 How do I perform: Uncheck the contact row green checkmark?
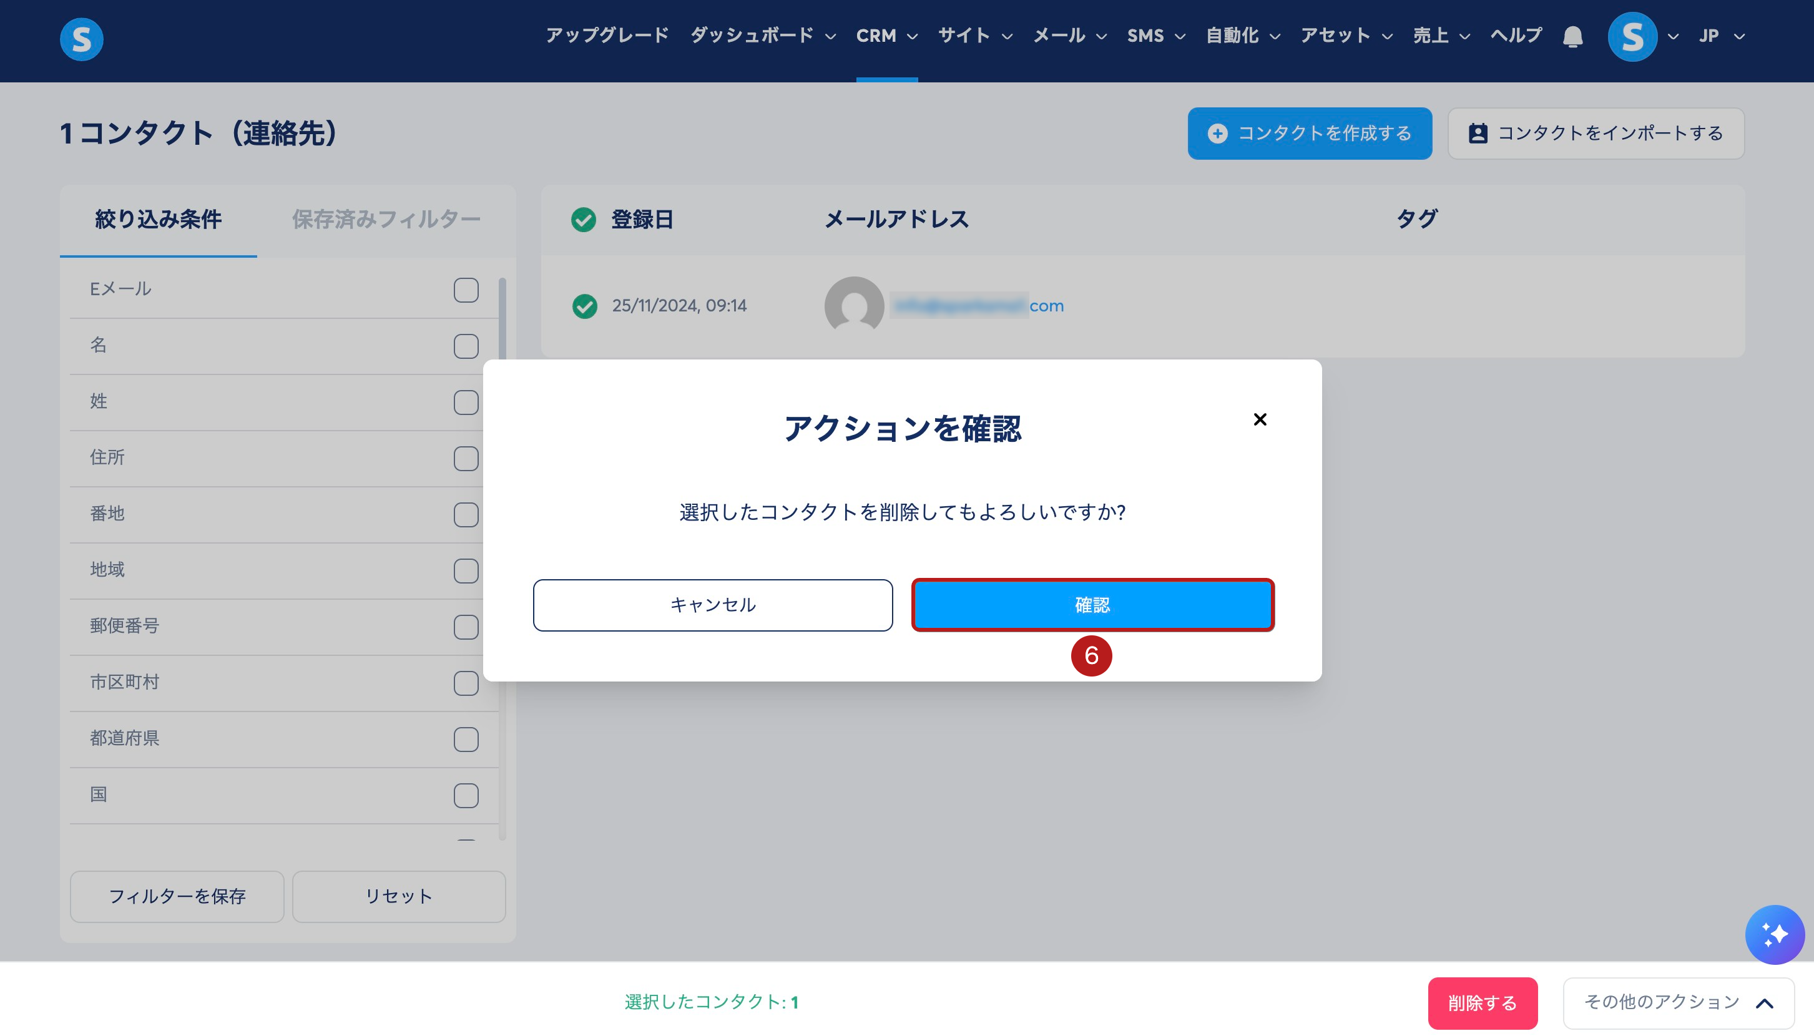click(x=584, y=306)
